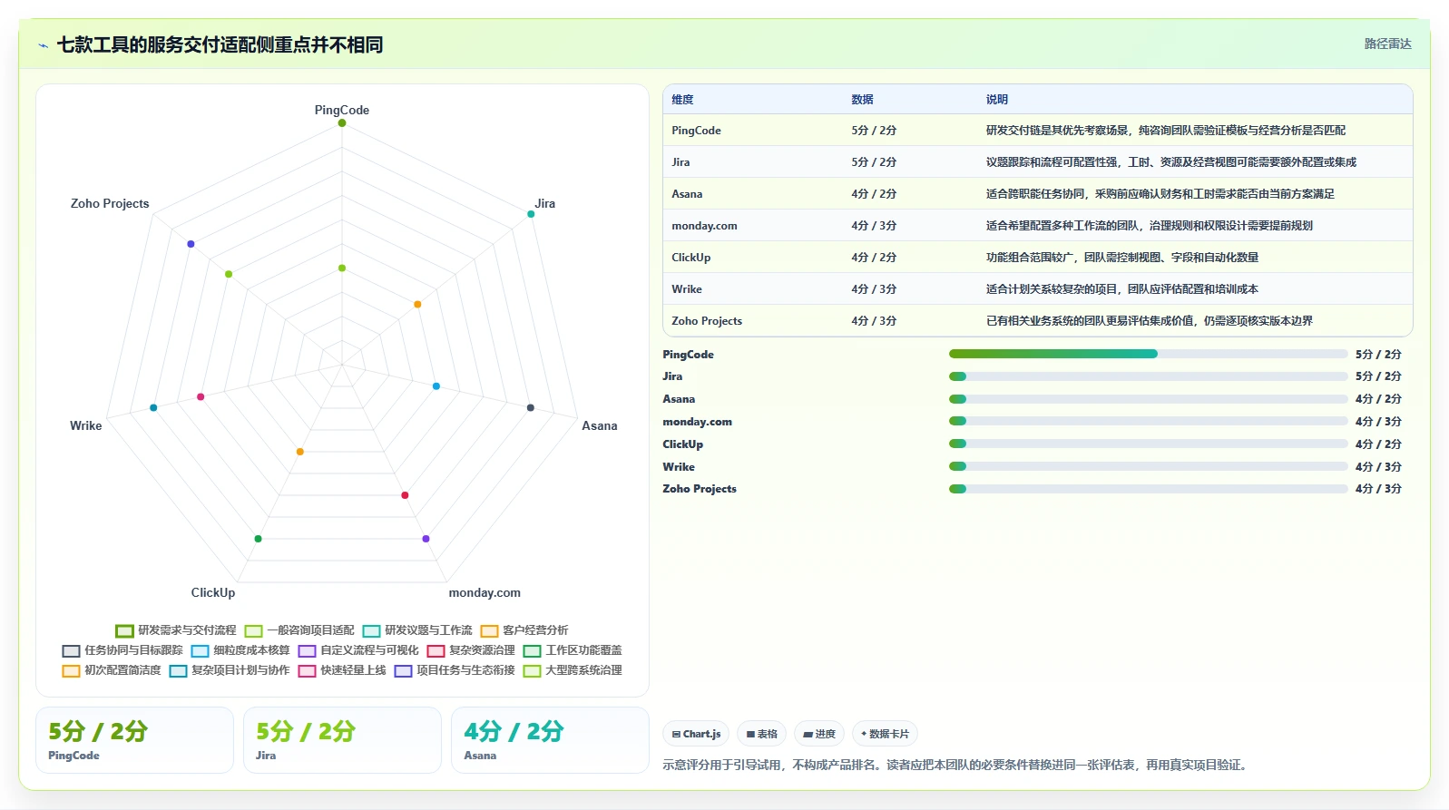The width and height of the screenshot is (1449, 810).
Task: Toggle the 研发需求与交付流程 legend item
Action: (x=175, y=630)
